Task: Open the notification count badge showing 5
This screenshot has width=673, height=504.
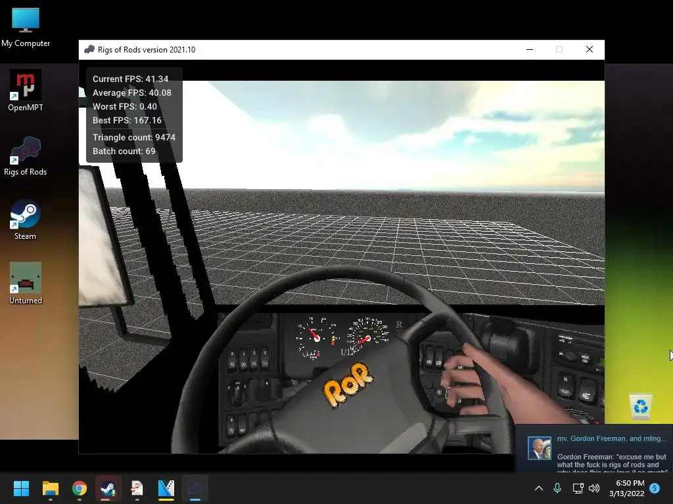Action: 655,488
